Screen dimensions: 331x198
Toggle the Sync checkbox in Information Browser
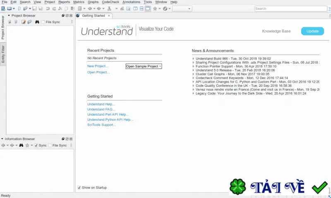tap(36, 145)
